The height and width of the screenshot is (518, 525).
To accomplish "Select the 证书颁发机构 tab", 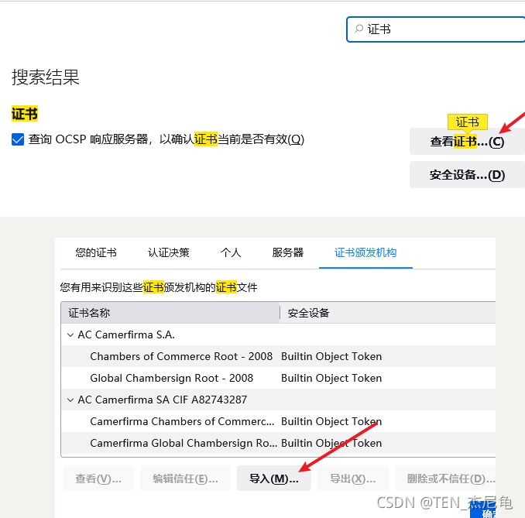I will point(365,252).
